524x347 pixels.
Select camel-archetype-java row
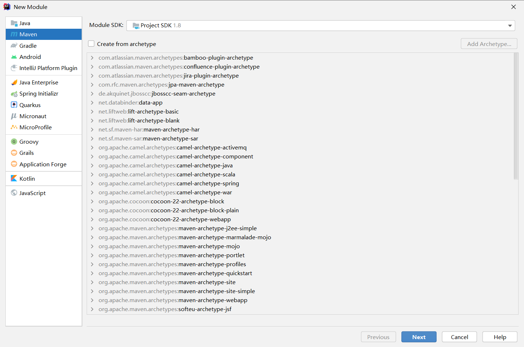point(300,166)
